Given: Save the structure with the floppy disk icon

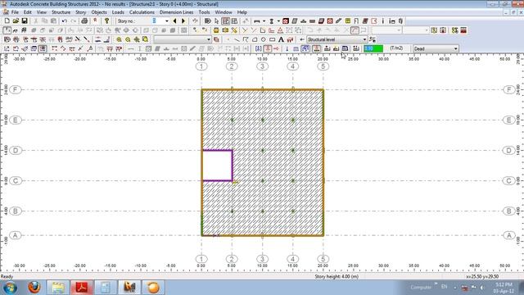Looking at the screenshot, I should [25, 21].
